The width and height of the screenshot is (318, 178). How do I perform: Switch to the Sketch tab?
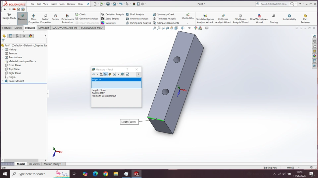pyautogui.click(x=18, y=28)
